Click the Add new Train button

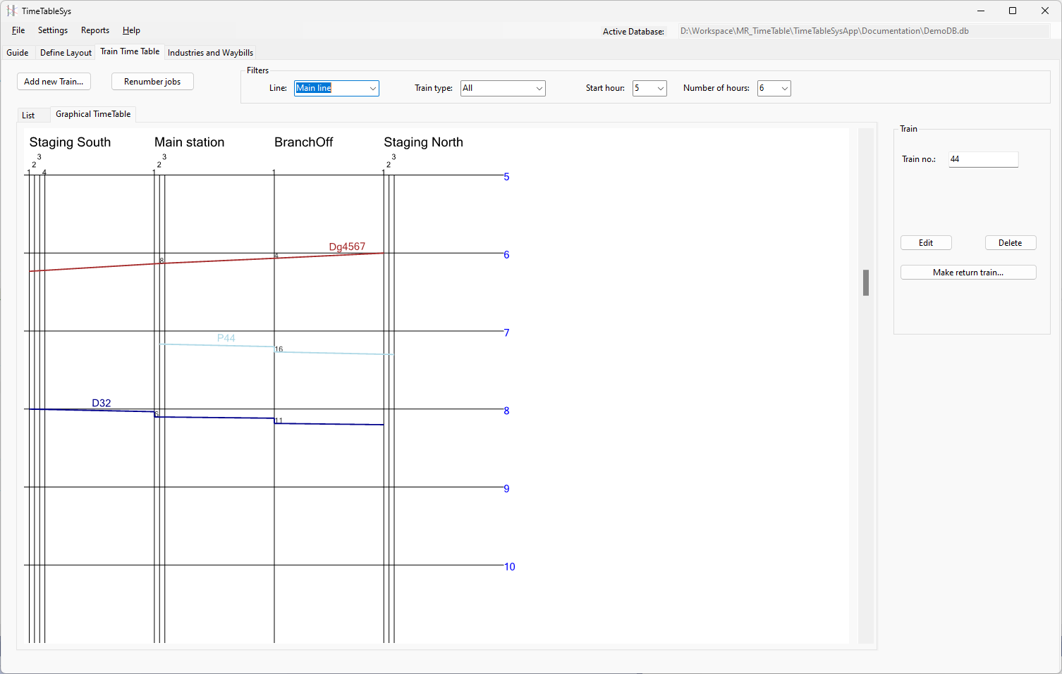(54, 82)
